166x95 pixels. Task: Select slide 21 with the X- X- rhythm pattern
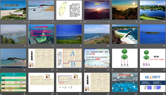[x=69, y=82]
